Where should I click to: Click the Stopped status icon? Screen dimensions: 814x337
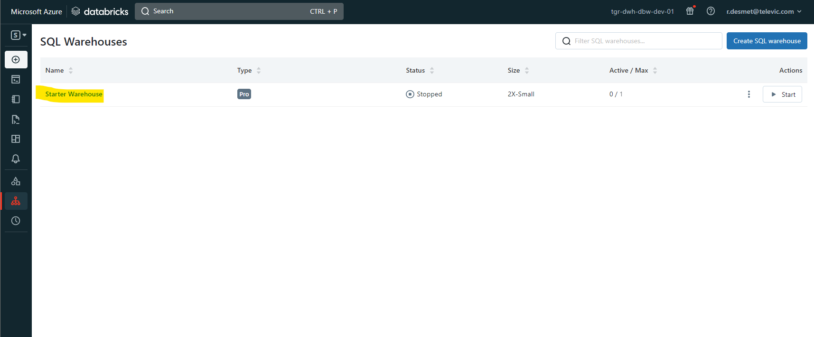pyautogui.click(x=410, y=94)
